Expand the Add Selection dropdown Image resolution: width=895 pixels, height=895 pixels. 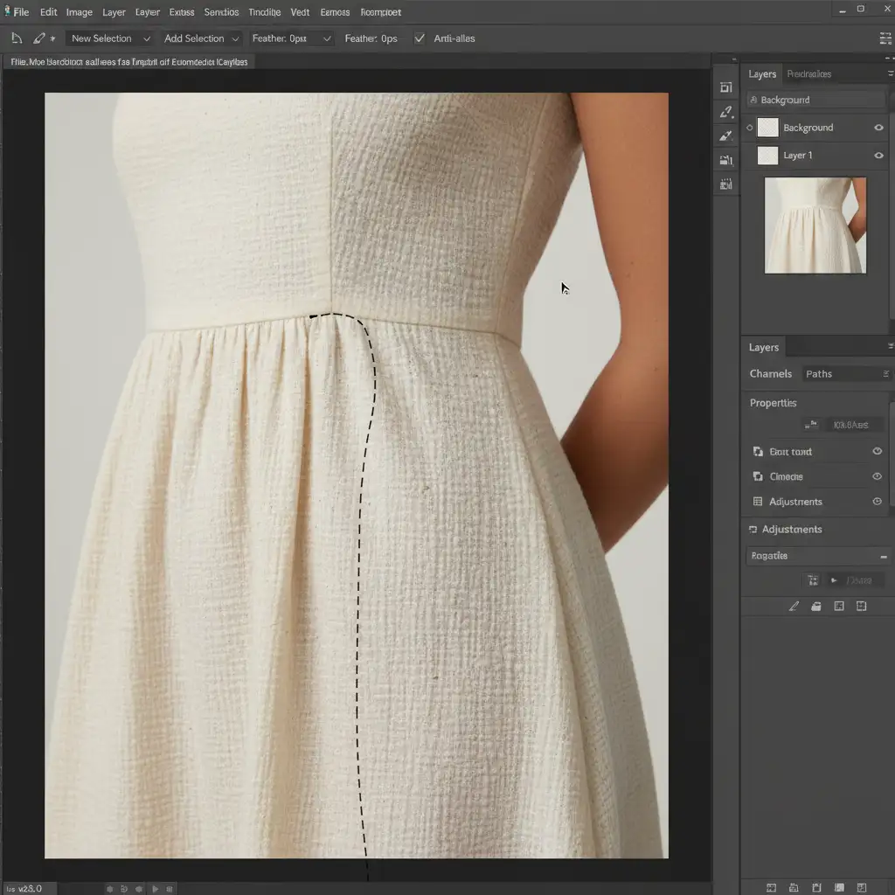click(x=202, y=38)
